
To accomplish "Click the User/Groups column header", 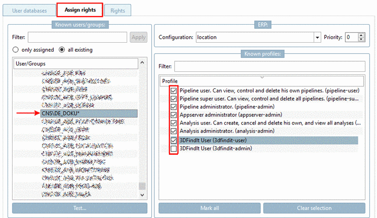I will (x=76, y=64).
